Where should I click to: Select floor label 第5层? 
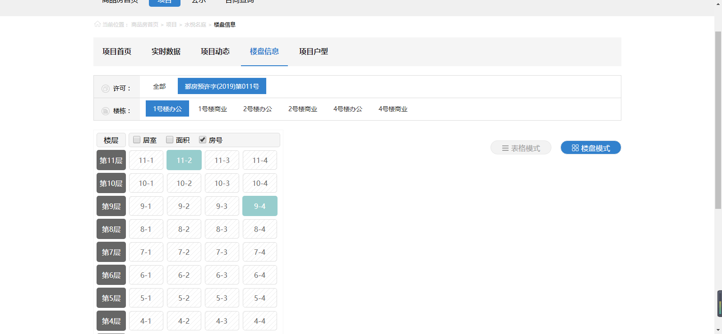point(111,298)
